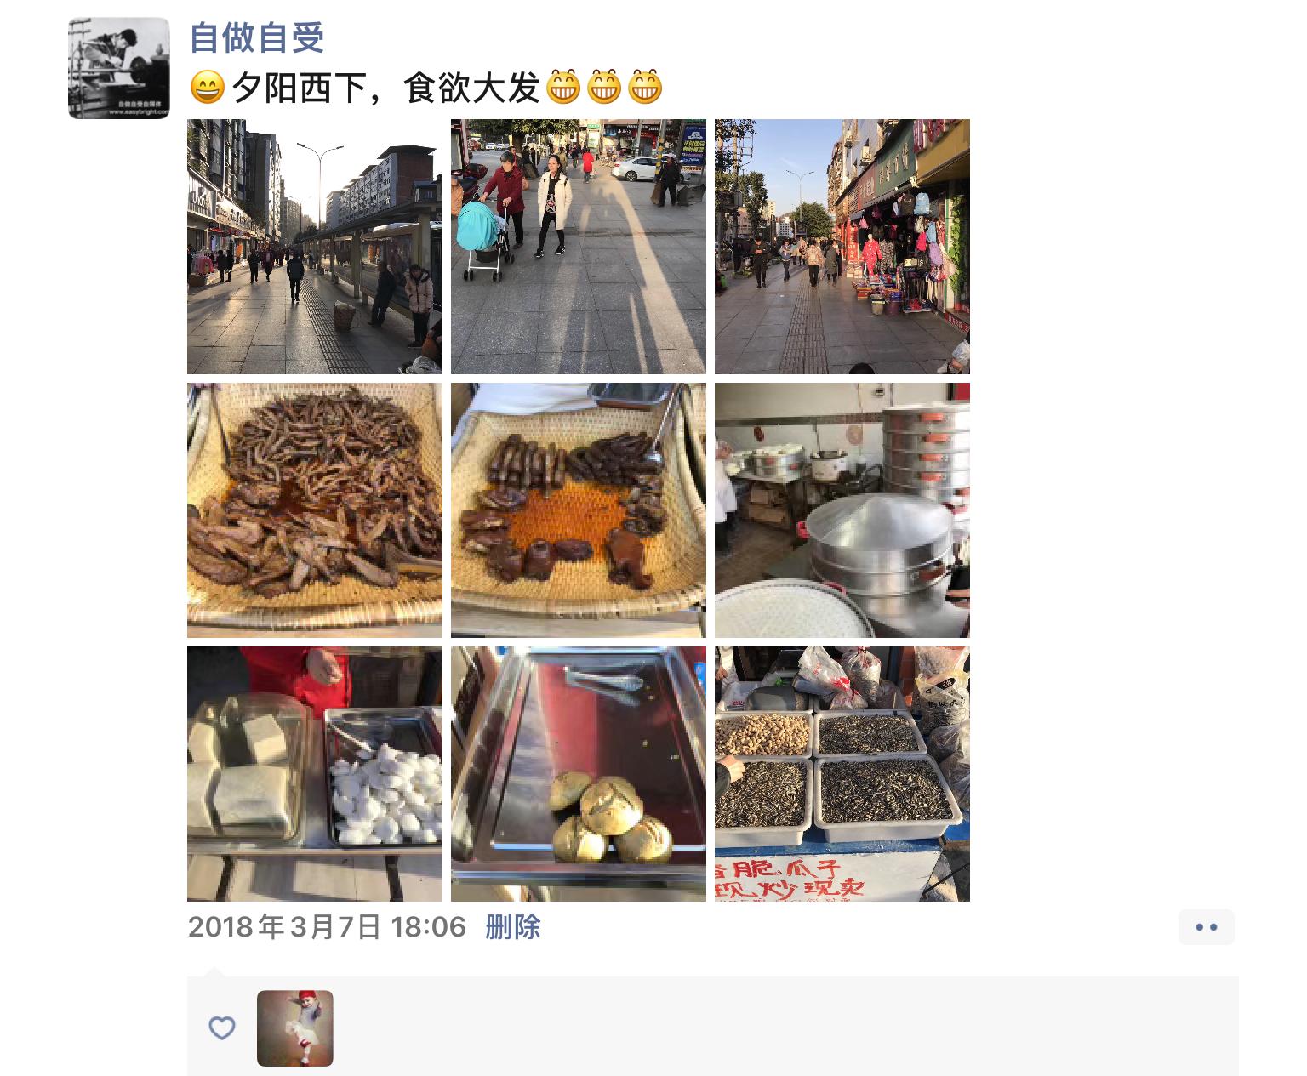View the photo of women pushing a stroller
This screenshot has width=1307, height=1076.
[579, 247]
